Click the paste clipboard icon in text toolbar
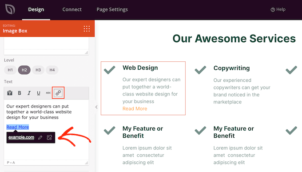The height and width of the screenshot is (172, 302). (x=10, y=93)
